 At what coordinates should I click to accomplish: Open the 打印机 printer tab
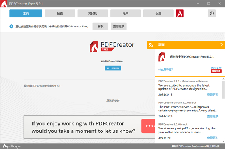point(93,14)
